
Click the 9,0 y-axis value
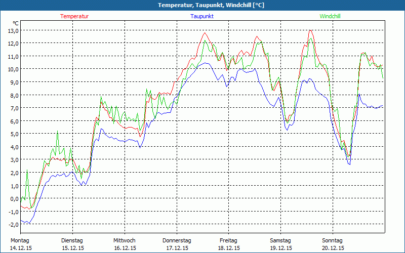(x=14, y=82)
